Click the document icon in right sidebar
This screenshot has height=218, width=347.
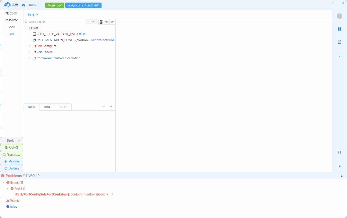pyautogui.click(x=340, y=42)
